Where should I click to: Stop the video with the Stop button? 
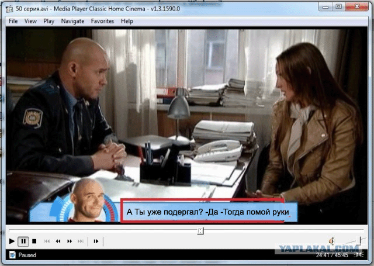coord(34,241)
